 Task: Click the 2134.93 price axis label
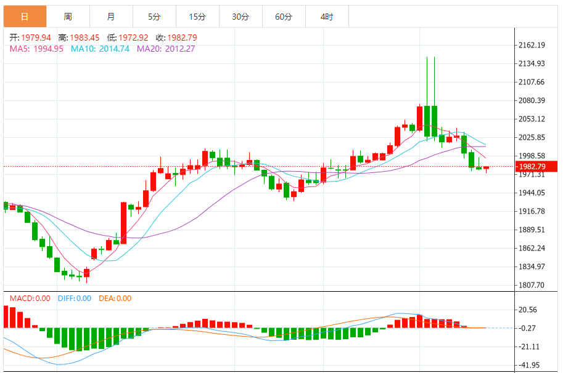pos(532,63)
